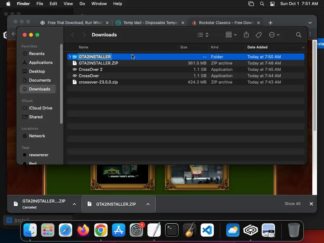Open Firefox from the Dock

tap(83, 230)
